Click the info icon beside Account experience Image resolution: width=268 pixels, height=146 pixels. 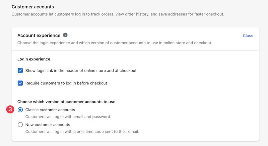[x=65, y=35]
